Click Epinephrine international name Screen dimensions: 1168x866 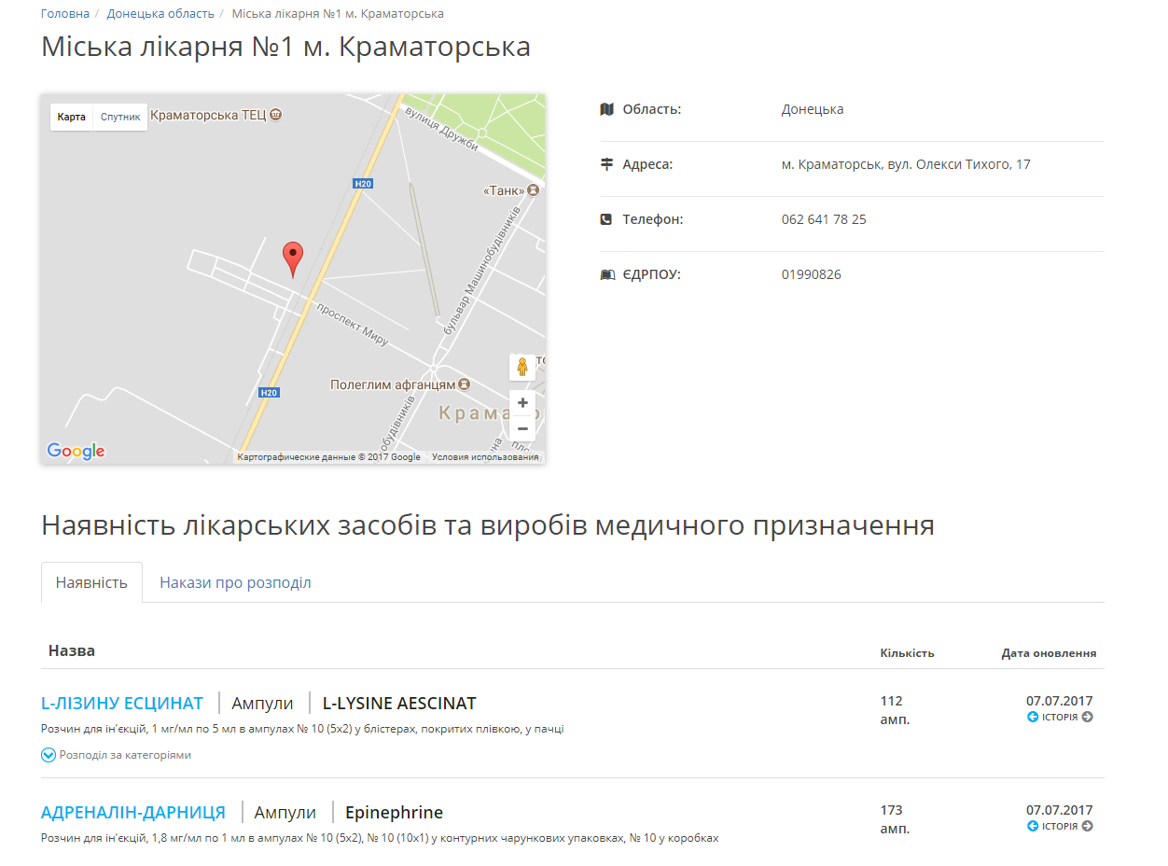tap(394, 812)
